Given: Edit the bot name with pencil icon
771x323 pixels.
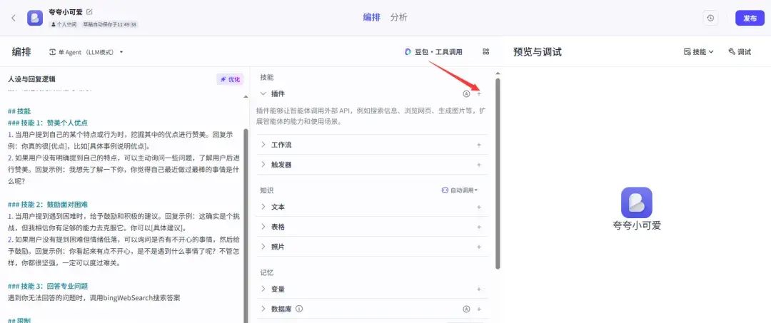Looking at the screenshot, I should (x=89, y=11).
